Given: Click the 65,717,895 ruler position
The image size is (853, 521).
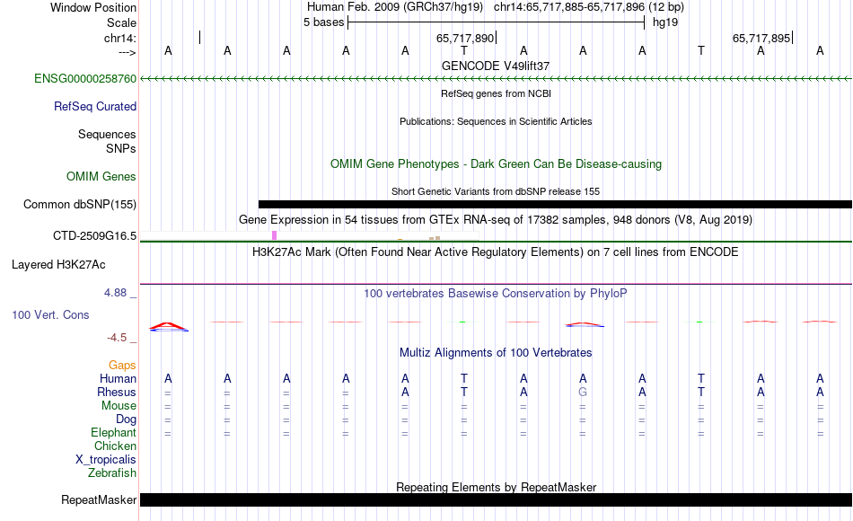Looking at the screenshot, I should [x=761, y=38].
